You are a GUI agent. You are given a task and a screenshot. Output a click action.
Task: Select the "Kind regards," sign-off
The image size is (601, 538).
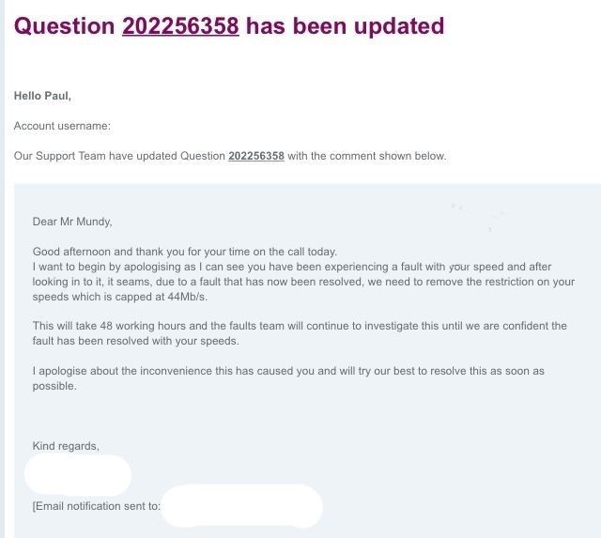pos(66,446)
